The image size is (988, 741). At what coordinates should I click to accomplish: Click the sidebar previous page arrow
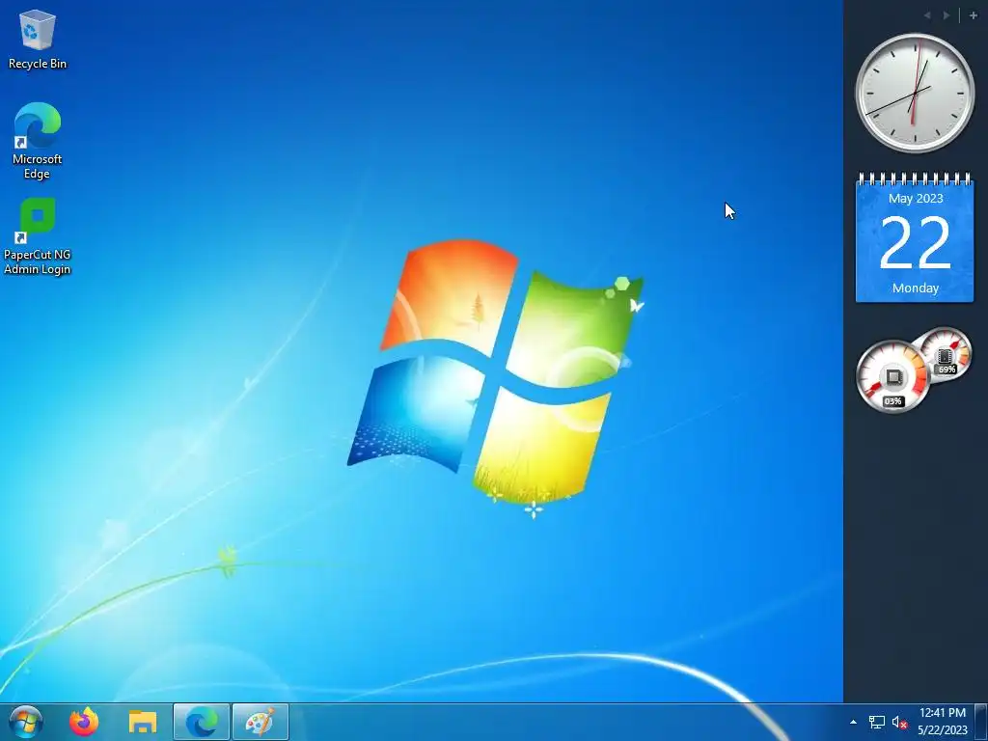click(927, 15)
